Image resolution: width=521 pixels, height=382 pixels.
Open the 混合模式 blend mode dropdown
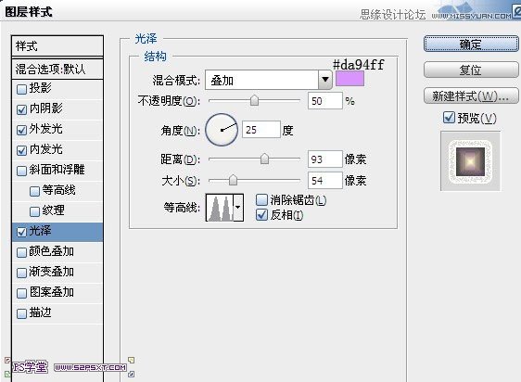click(x=269, y=80)
